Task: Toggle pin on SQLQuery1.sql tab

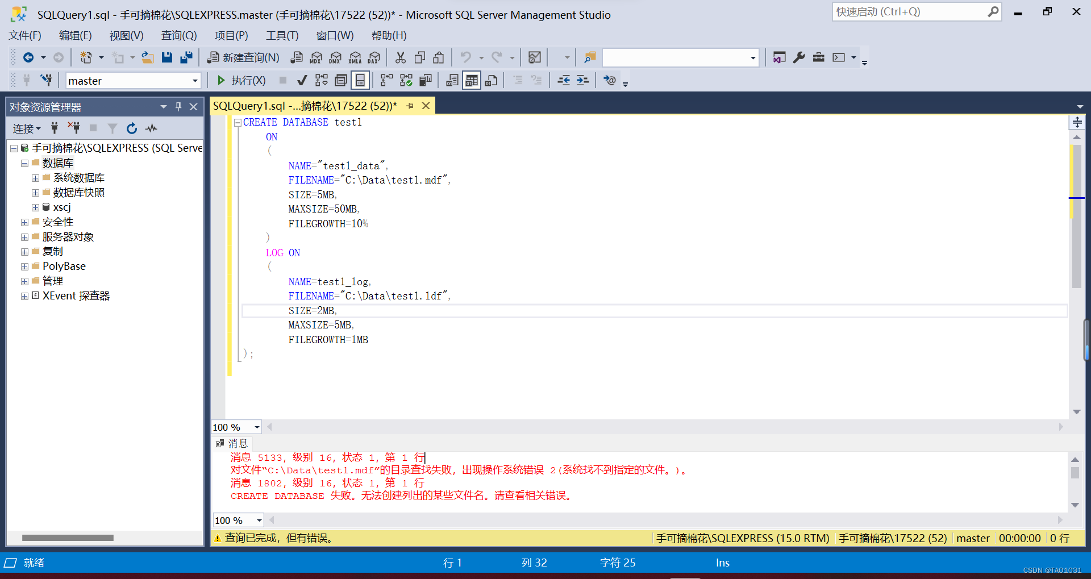Action: point(410,106)
